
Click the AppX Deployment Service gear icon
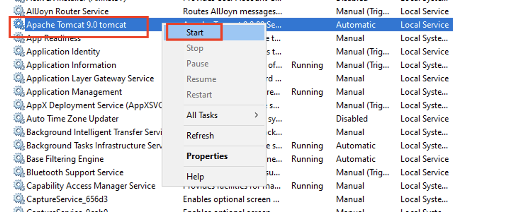(x=19, y=105)
